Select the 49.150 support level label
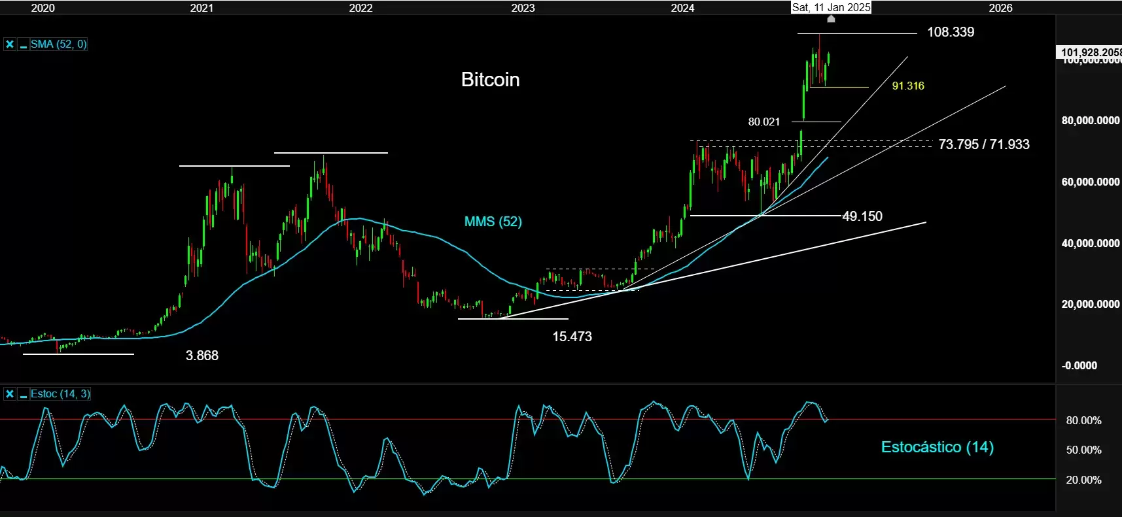 coord(862,216)
